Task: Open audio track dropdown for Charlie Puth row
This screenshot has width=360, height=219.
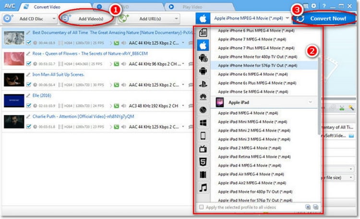Action: click(x=183, y=127)
